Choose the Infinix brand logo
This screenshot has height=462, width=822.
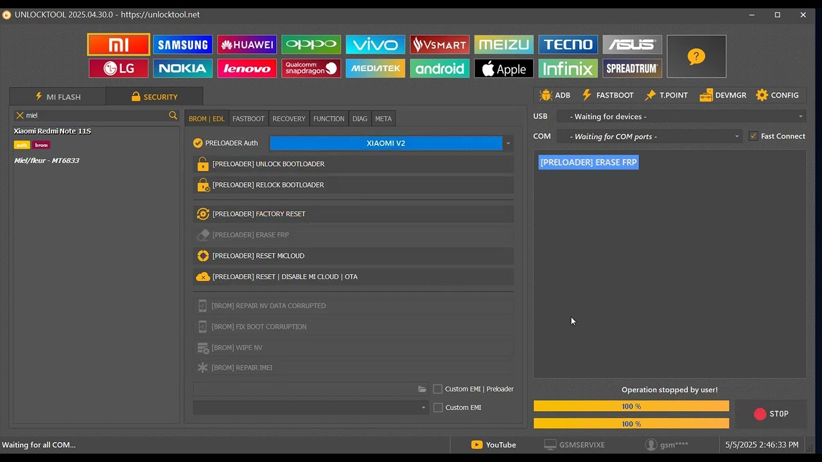[x=568, y=68]
